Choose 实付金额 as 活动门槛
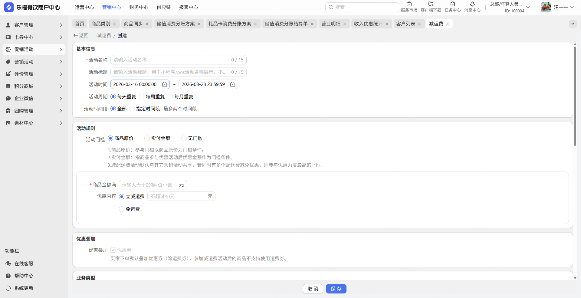This screenshot has height=298, width=581. [x=147, y=138]
